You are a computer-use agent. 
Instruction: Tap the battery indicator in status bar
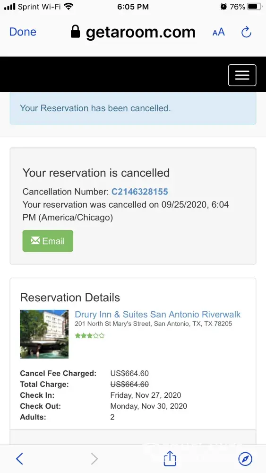point(255,6)
